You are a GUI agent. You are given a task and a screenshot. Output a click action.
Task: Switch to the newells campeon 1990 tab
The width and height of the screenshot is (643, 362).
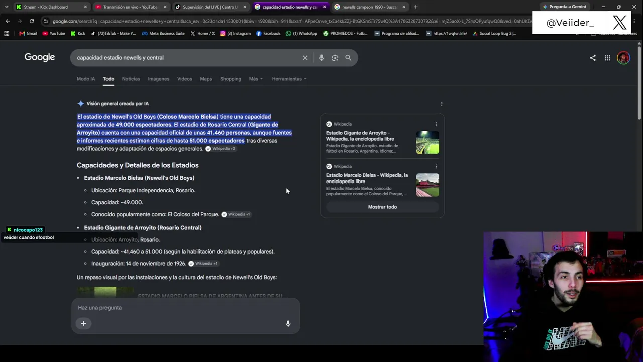[x=370, y=7]
